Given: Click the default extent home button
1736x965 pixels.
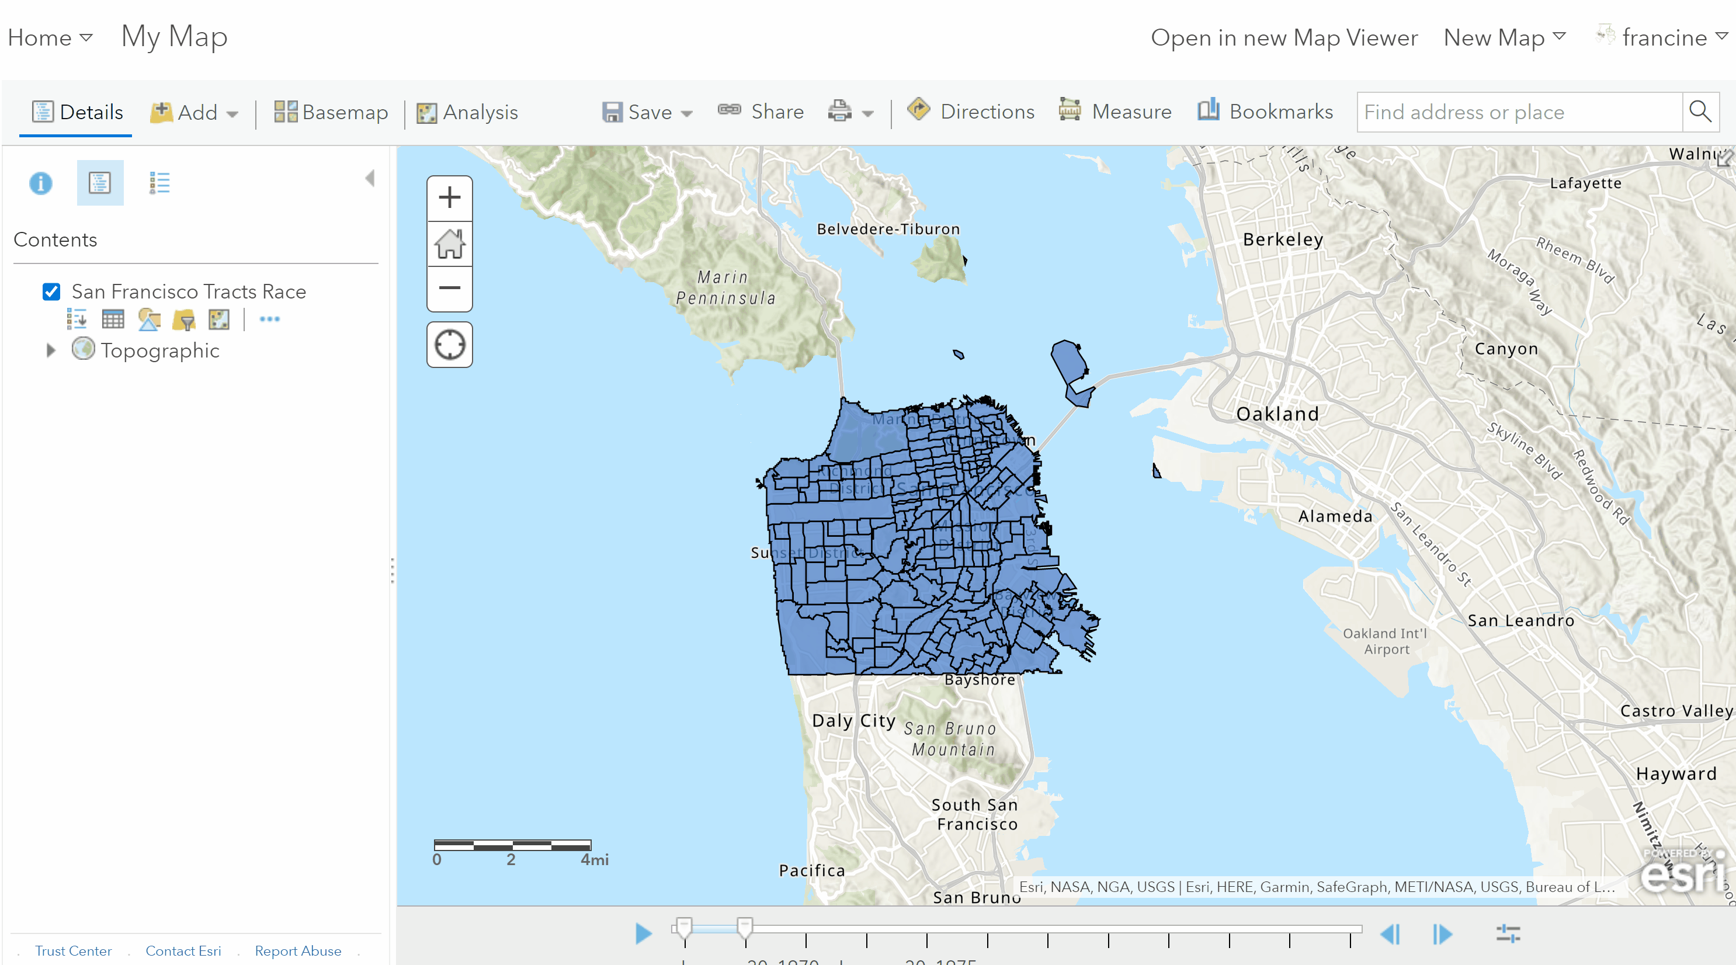Looking at the screenshot, I should tap(450, 244).
